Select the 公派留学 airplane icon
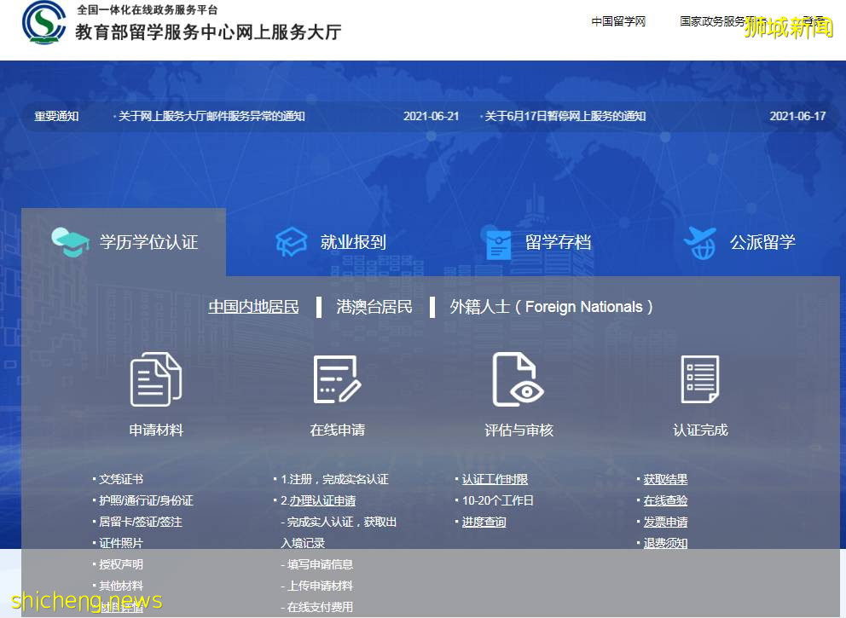 tap(701, 242)
